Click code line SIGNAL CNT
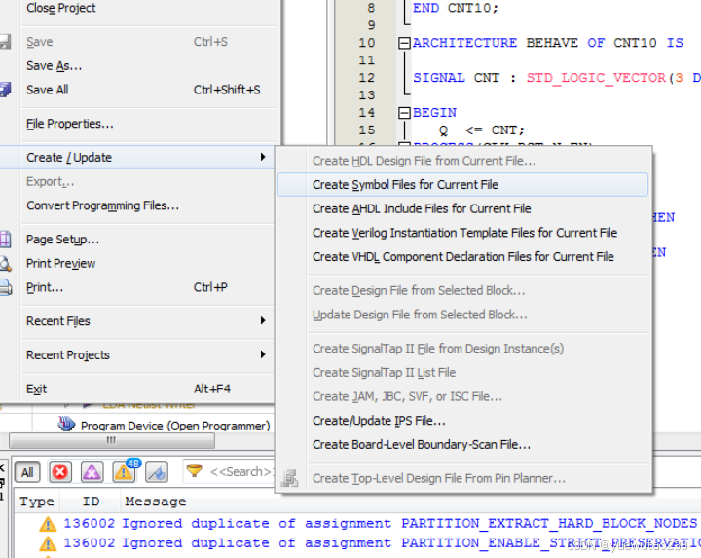 557,78
